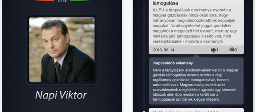
Task: Tap the "Napi Viktor" app title
Action: click(61, 95)
